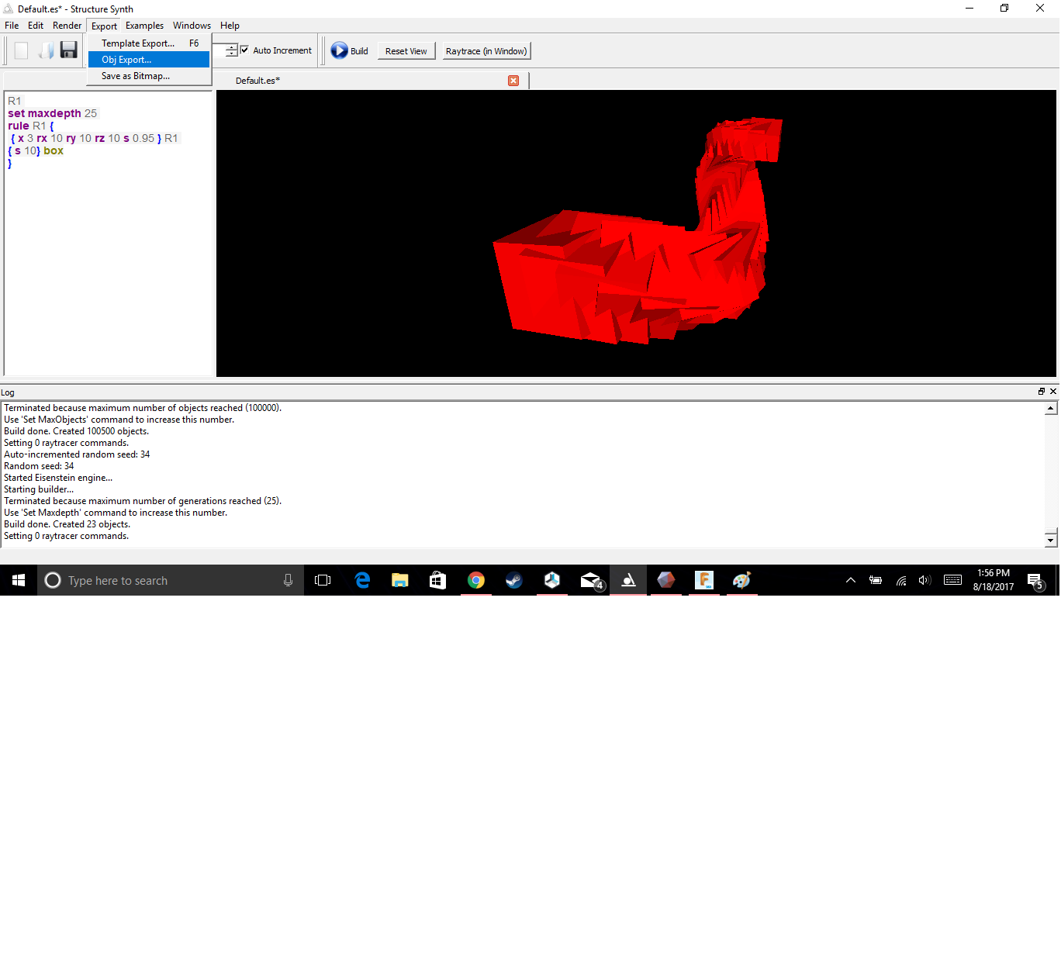Click inside the script editor on 'set maxdepth 25'

tap(53, 113)
